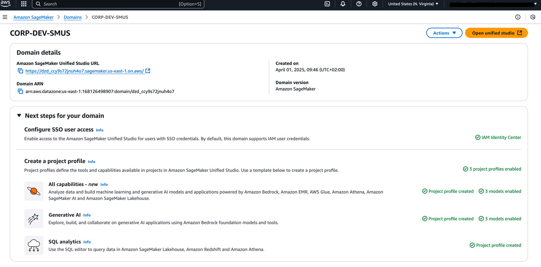Screen dimensions: 541x267
Task: Open the info panel from the page header
Action: (518, 17)
